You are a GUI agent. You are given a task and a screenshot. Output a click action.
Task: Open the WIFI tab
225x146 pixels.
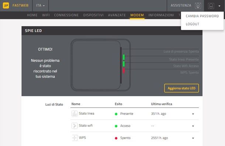(46, 15)
